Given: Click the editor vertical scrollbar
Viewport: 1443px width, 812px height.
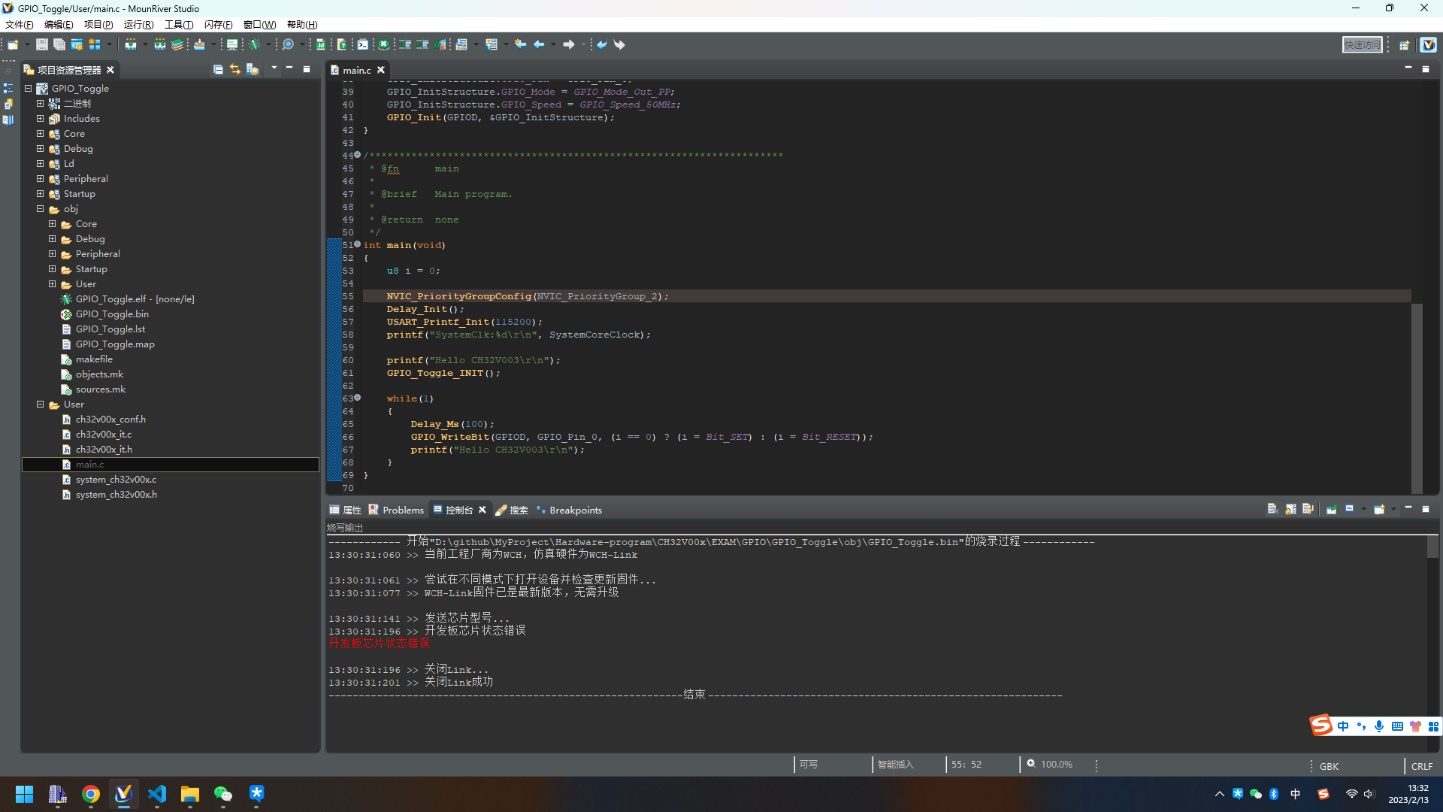Looking at the screenshot, I should (x=1417, y=398).
